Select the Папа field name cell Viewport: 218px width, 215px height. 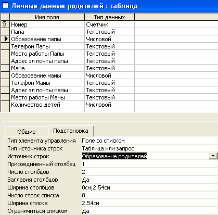pos(47,32)
